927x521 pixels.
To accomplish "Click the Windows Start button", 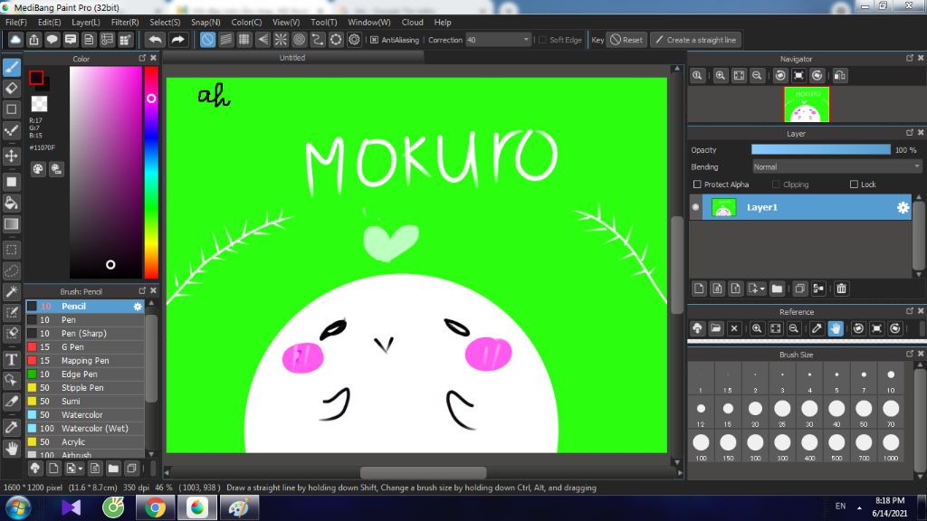I will (18, 507).
